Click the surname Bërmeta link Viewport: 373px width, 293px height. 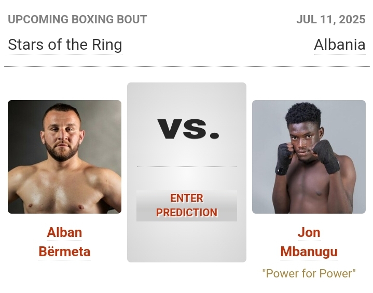pos(64,252)
